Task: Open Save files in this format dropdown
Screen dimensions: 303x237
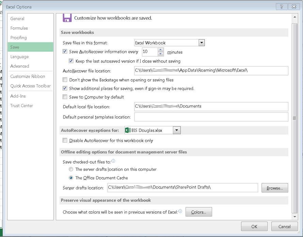Action: tap(202, 43)
